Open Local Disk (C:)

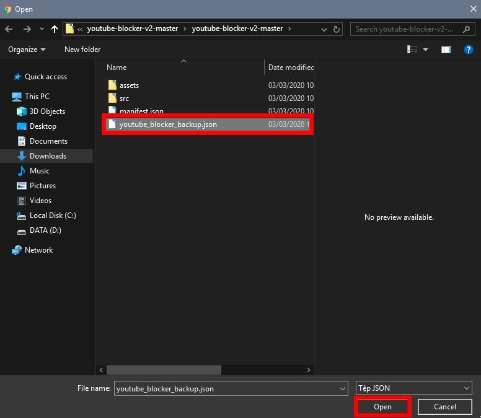pyautogui.click(x=53, y=216)
